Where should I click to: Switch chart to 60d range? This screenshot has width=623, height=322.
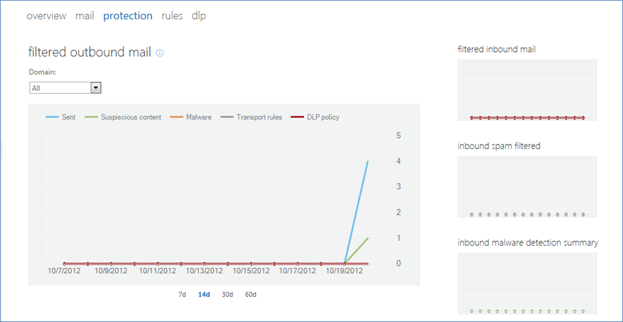point(251,295)
